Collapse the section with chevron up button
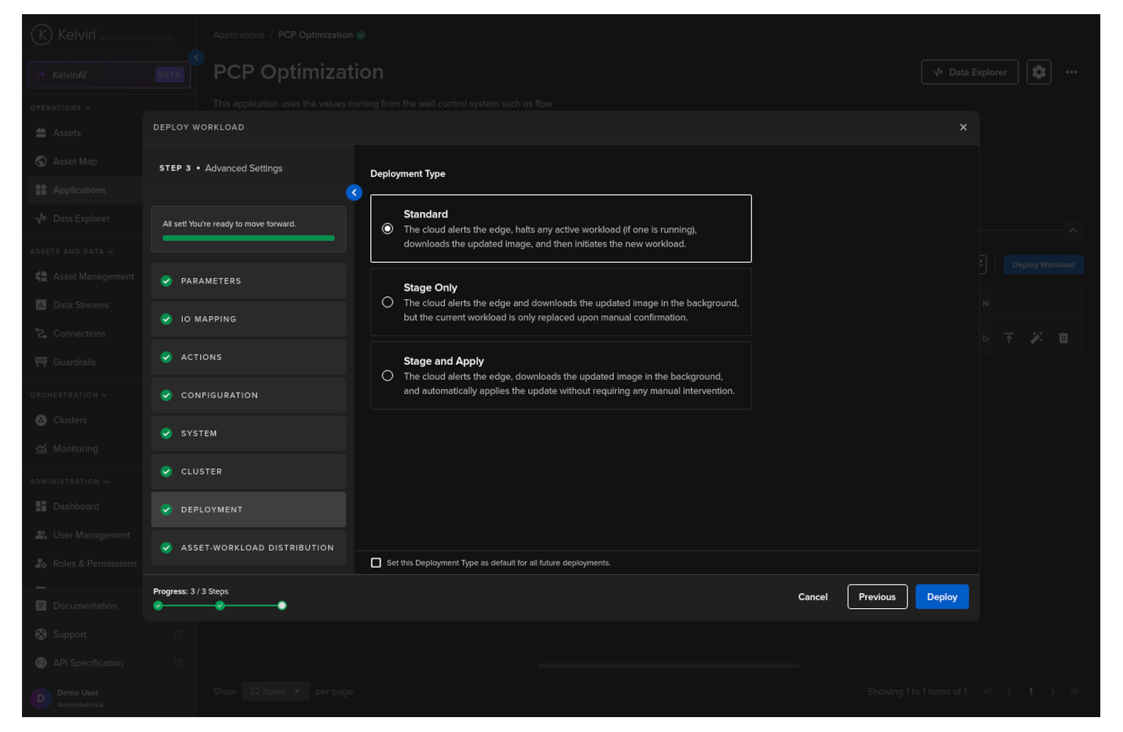Viewport: 1123px width, 732px height. [x=1072, y=230]
